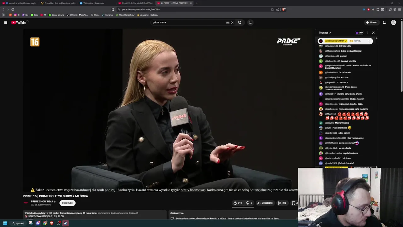
Task: Open the Kick bookmark
Action: click(x=34, y=15)
